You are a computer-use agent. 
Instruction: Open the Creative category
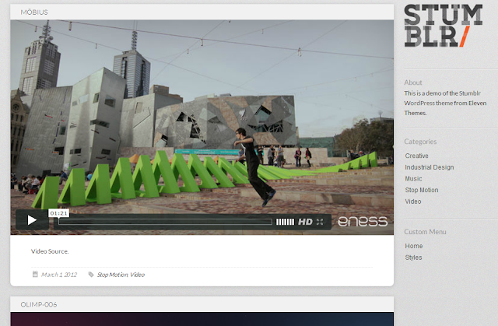[416, 156]
